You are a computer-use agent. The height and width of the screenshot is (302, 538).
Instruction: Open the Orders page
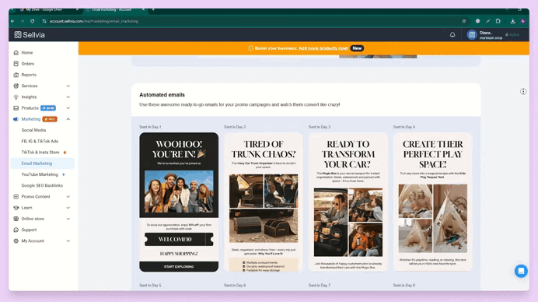click(28, 64)
